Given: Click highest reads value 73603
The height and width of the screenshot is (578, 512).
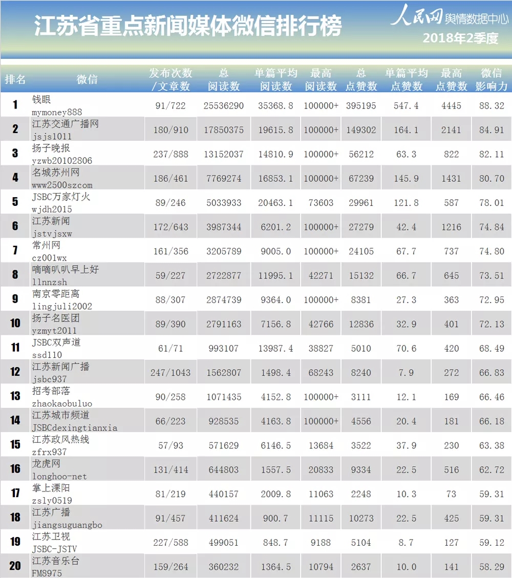Looking at the screenshot, I should click(x=321, y=203).
